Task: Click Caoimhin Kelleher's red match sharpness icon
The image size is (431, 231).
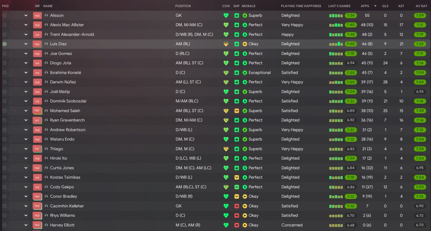Action: [x=237, y=206]
